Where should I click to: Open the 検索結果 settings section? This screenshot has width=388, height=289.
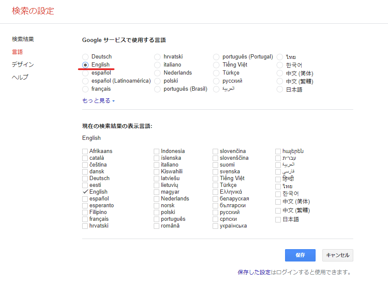tap(23, 39)
